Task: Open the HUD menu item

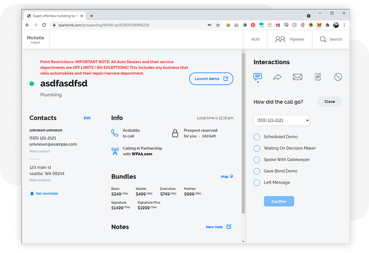Action: 255,39
